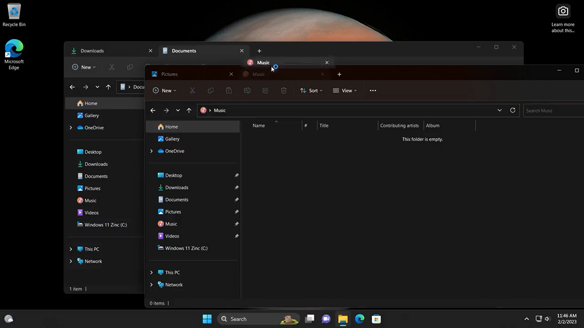
Task: Click the Rename icon in the toolbar
Action: point(247,90)
